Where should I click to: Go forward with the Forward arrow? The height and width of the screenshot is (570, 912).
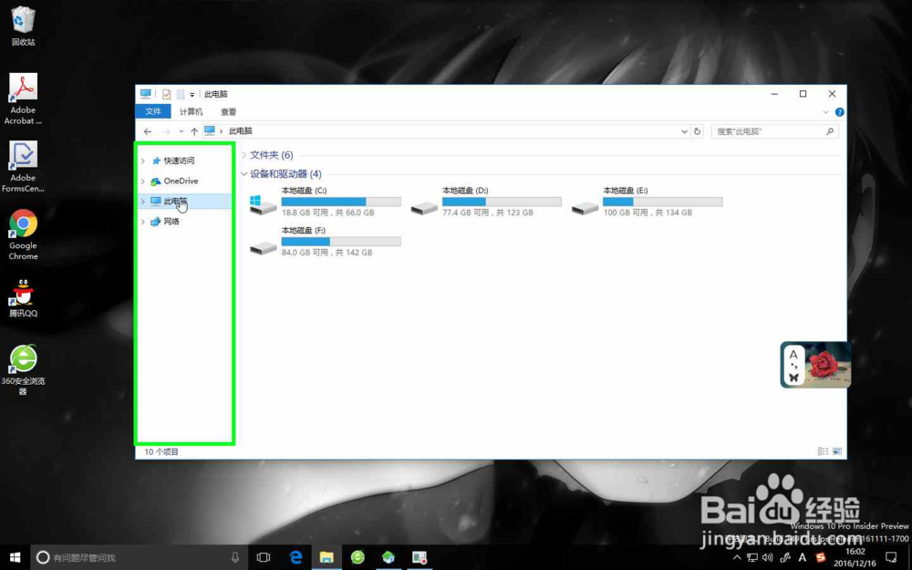click(166, 131)
